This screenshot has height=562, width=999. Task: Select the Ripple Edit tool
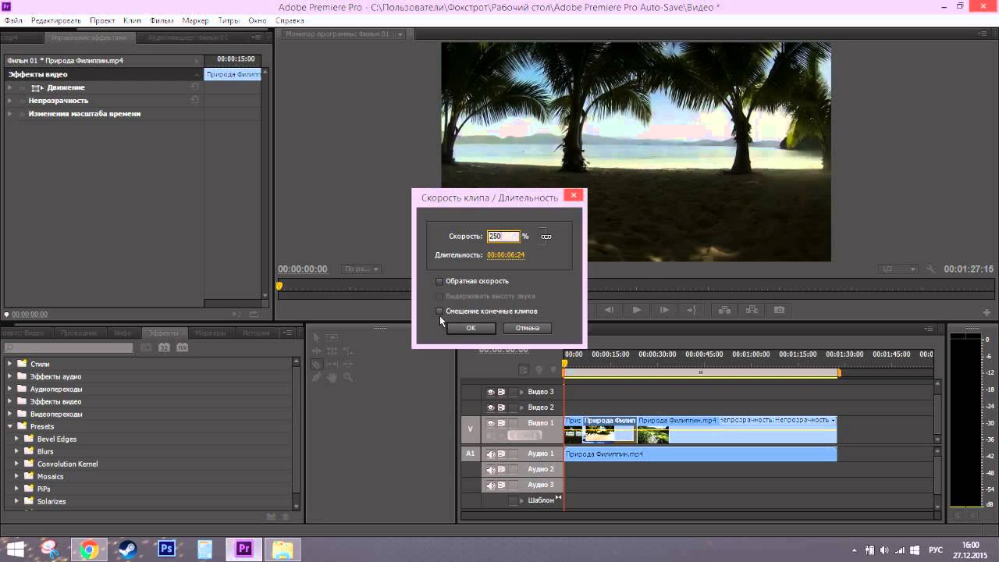pos(316,351)
